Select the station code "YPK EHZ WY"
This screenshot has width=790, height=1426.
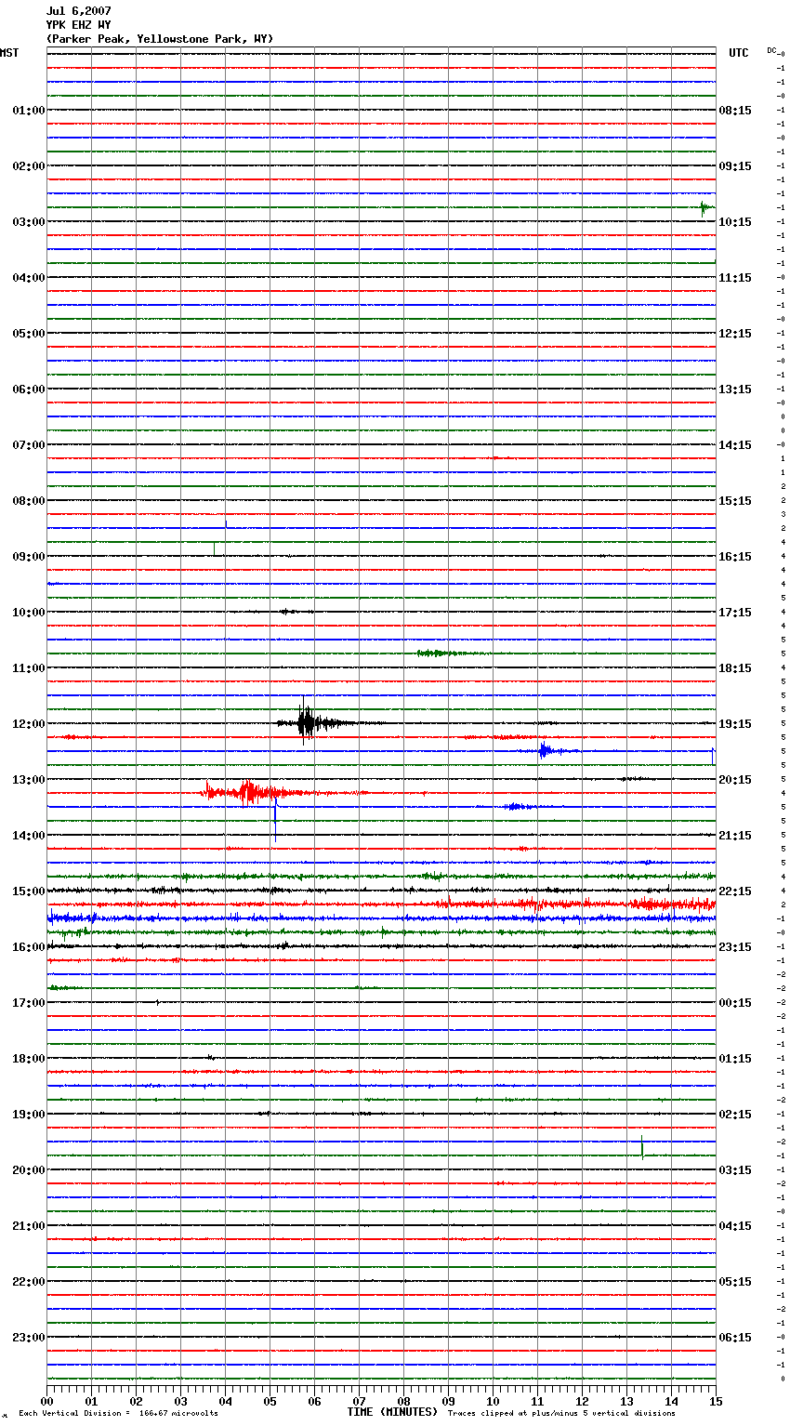[x=78, y=25]
